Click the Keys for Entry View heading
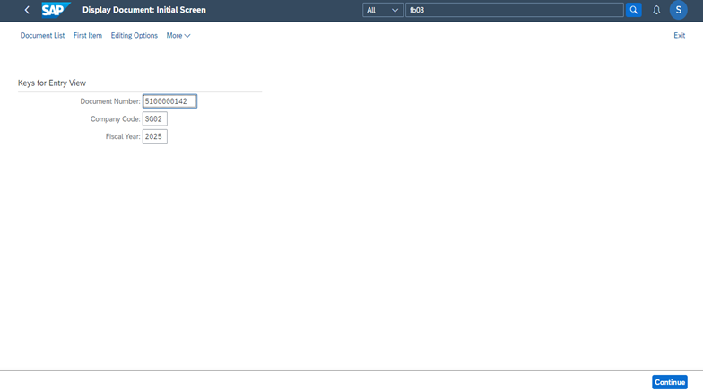 (x=52, y=83)
